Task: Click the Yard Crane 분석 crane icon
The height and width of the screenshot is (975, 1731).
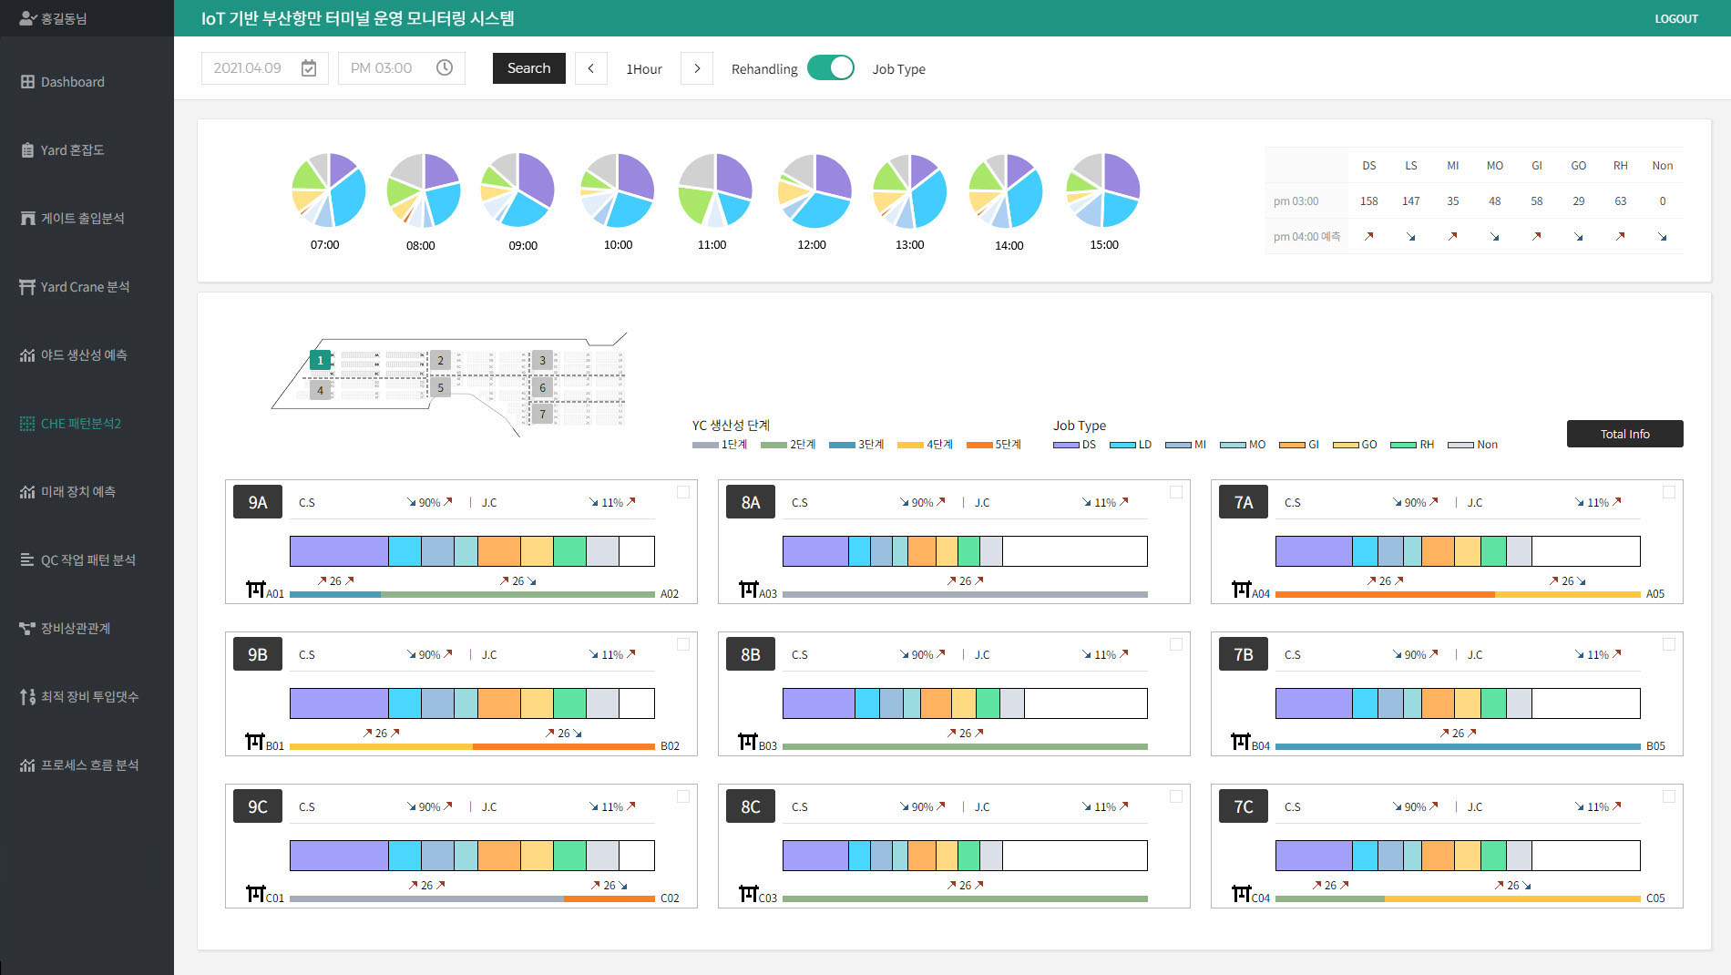Action: pyautogui.click(x=27, y=287)
